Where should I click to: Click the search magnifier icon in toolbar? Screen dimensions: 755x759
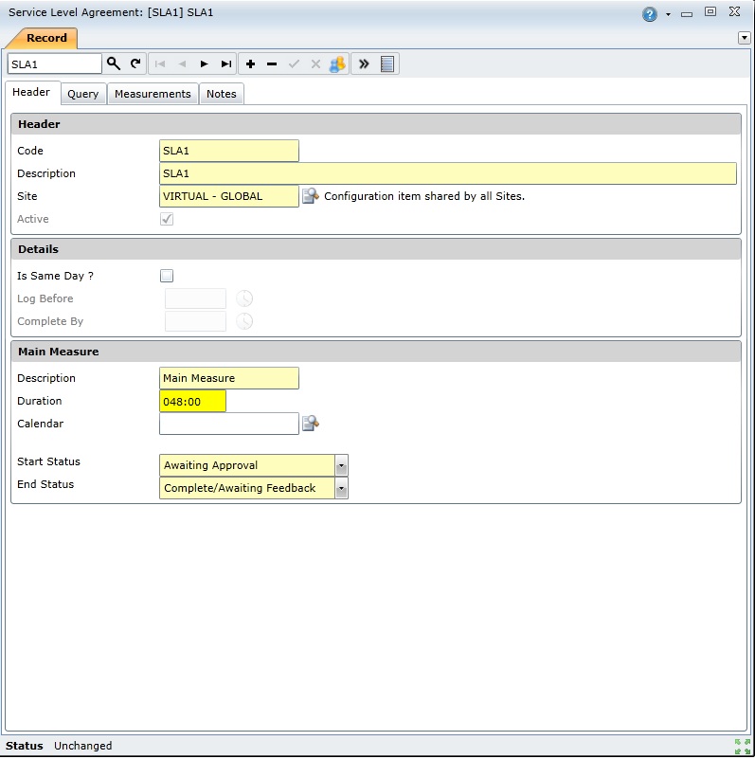(114, 63)
